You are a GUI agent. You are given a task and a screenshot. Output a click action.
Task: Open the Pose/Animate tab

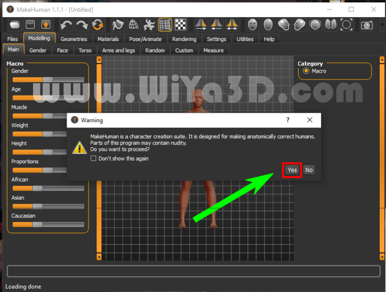click(x=145, y=39)
